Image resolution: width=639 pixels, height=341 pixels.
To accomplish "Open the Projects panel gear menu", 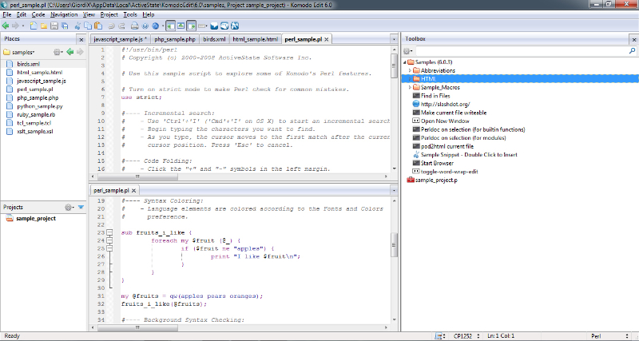I will pyautogui.click(x=69, y=207).
